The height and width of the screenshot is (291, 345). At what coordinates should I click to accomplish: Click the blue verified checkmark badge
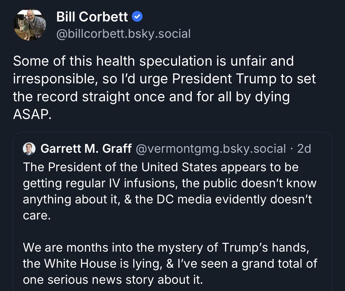[x=137, y=17]
